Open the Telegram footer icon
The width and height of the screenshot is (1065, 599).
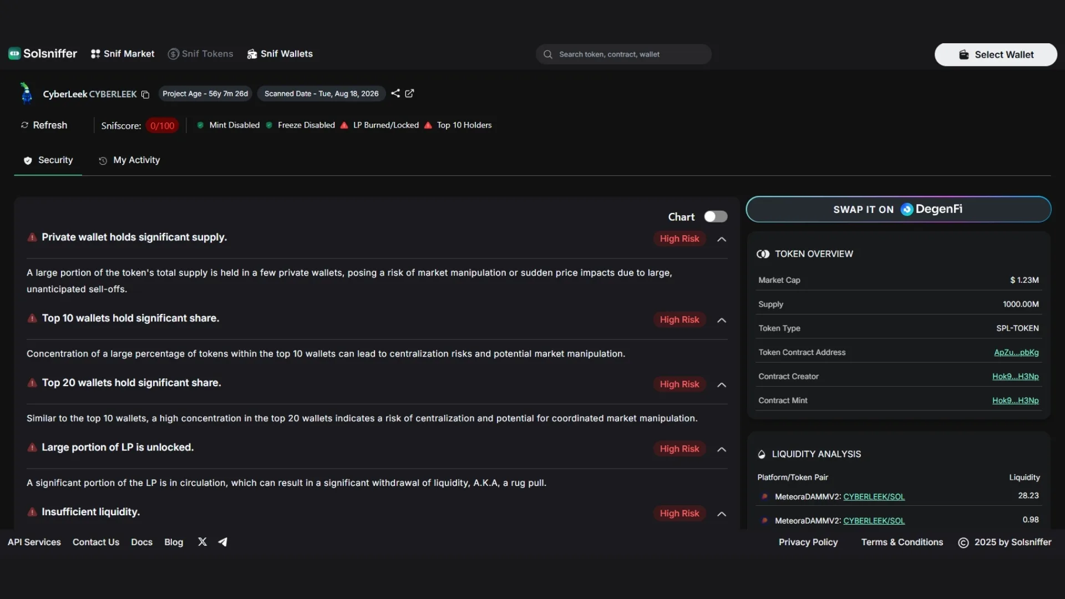(x=222, y=542)
